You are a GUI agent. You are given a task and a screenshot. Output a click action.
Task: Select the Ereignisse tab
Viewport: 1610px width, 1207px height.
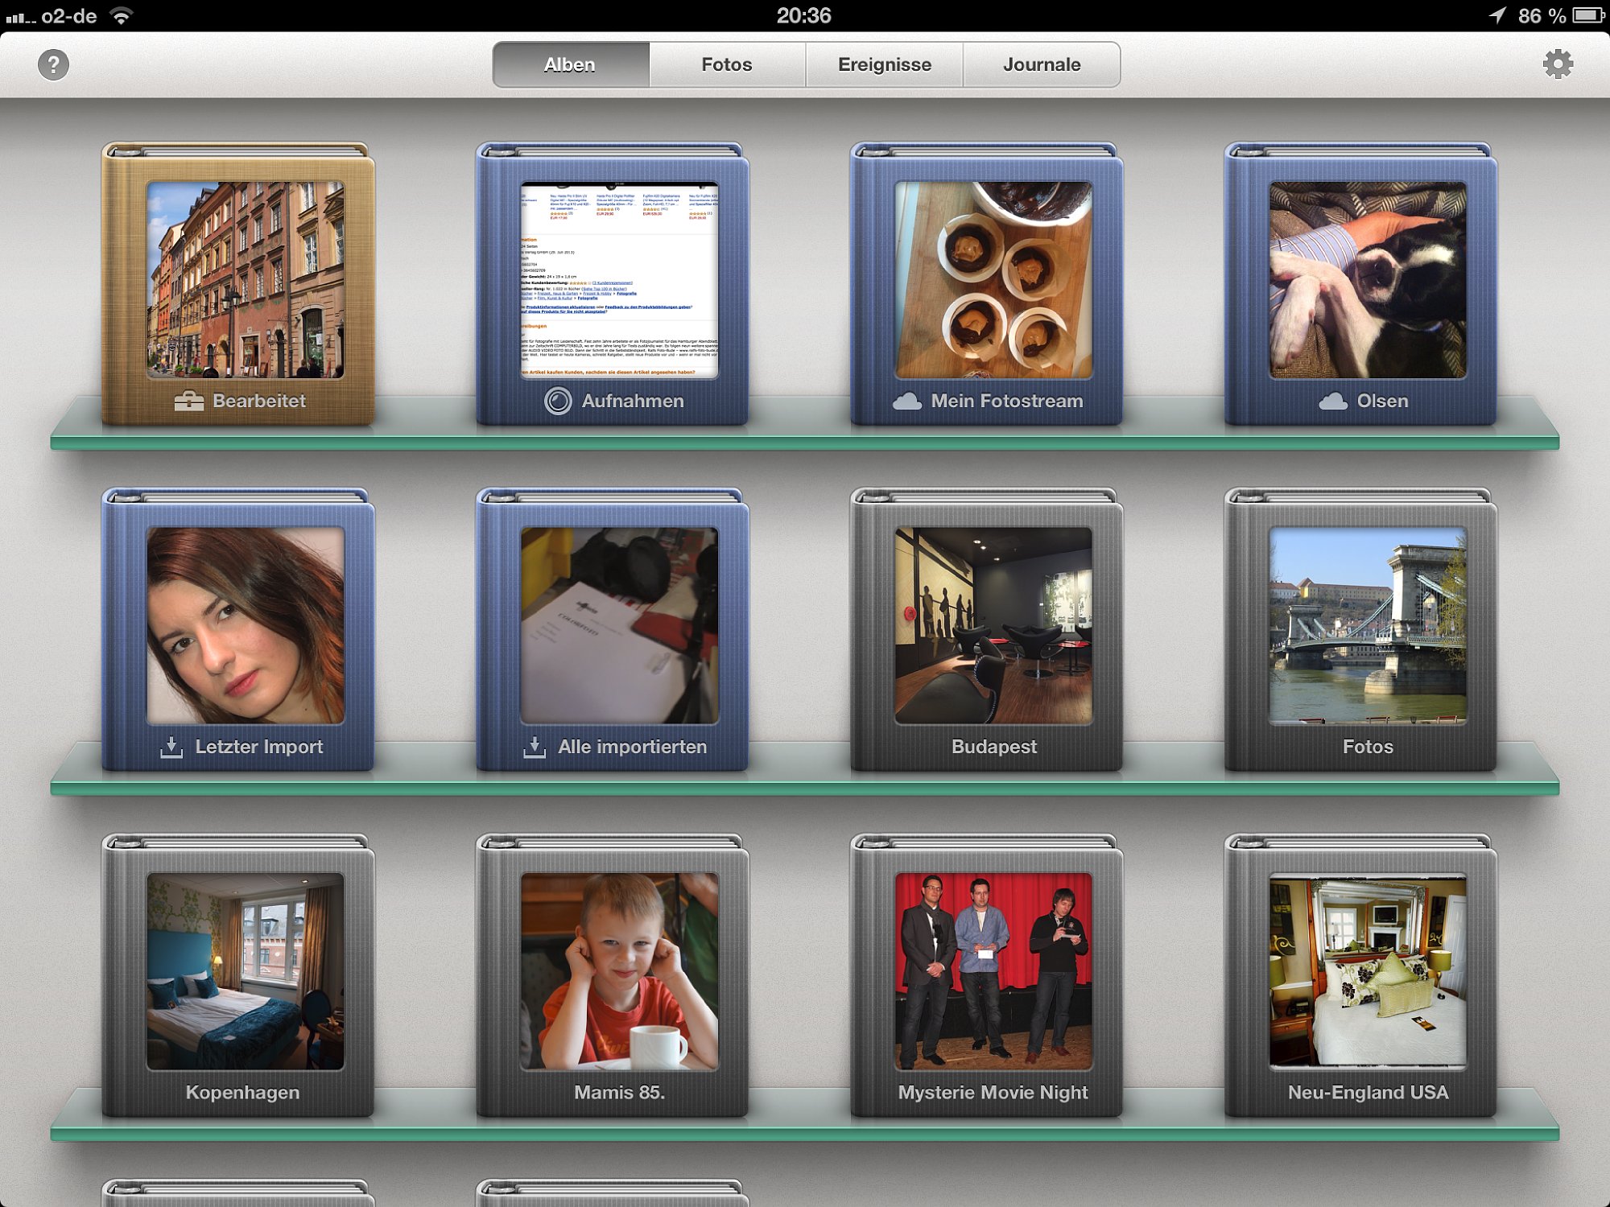(885, 64)
